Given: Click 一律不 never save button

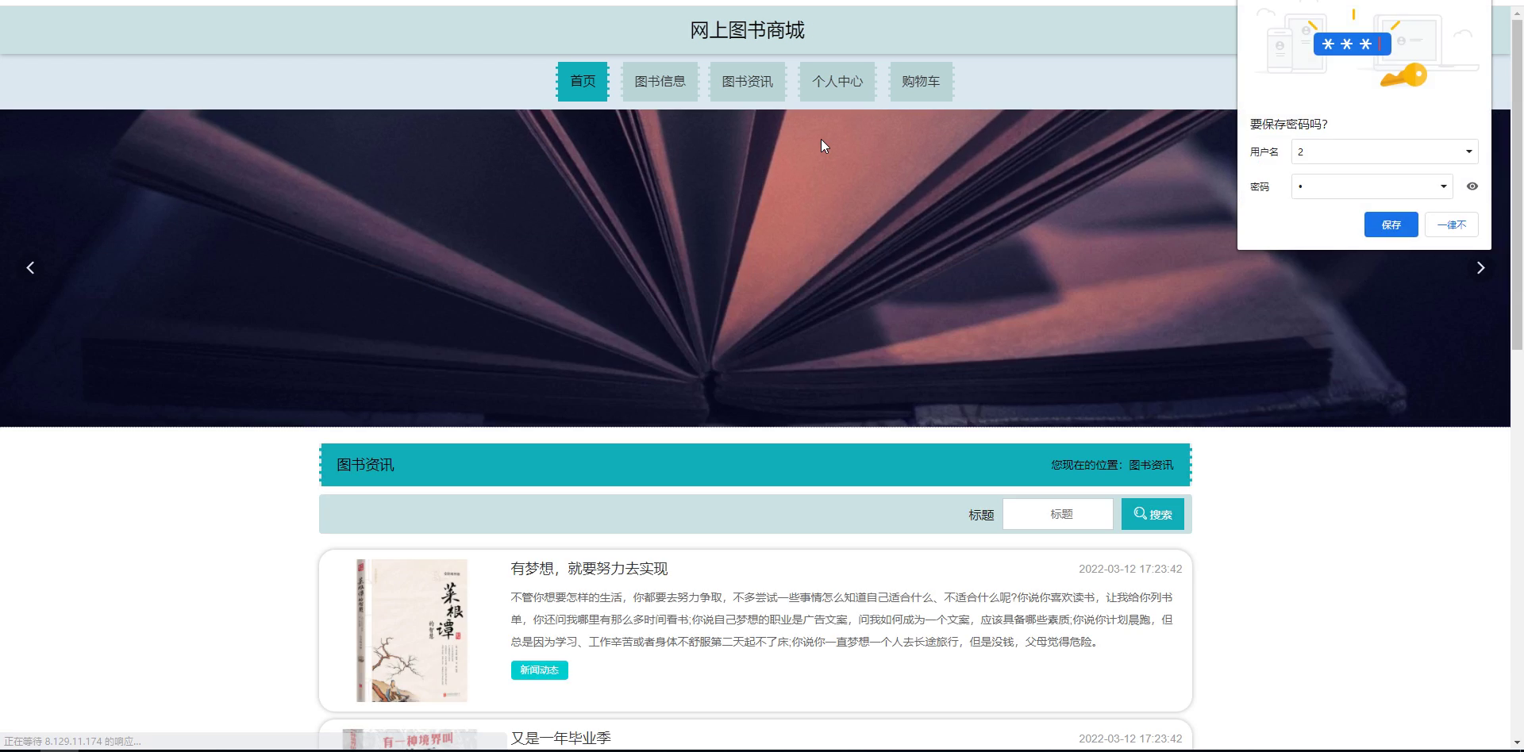Looking at the screenshot, I should pyautogui.click(x=1451, y=224).
